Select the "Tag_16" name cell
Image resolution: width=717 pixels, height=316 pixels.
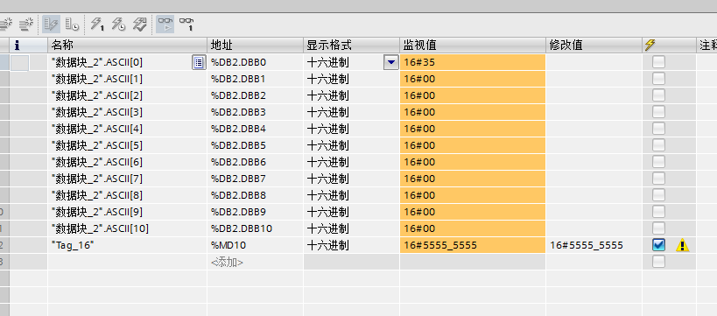pos(127,246)
